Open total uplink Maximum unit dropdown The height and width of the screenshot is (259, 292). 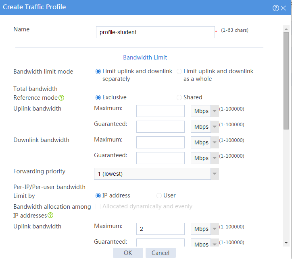[x=204, y=111]
